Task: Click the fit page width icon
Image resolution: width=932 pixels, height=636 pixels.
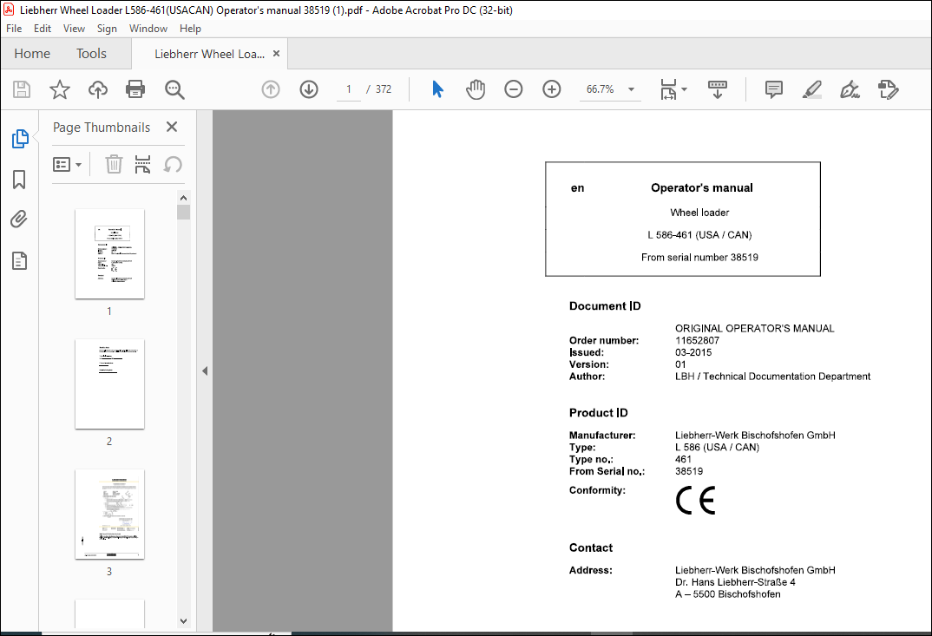Action: 668,89
